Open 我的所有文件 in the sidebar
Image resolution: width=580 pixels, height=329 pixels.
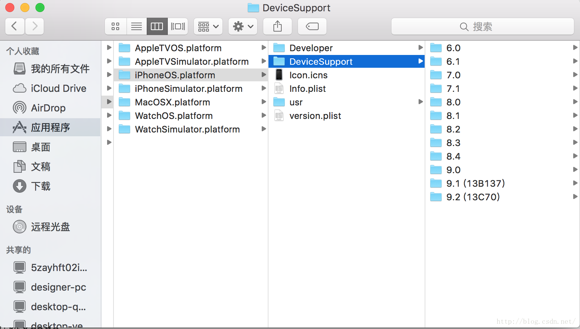[51, 69]
